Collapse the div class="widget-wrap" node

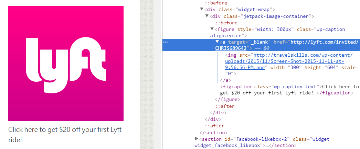point(202,9)
